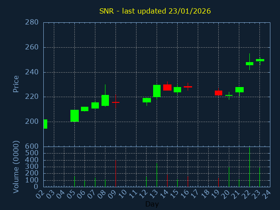This screenshot has height=210, width=280.
Task: Click the green candlestick on day 08
Action: pyautogui.click(x=105, y=100)
